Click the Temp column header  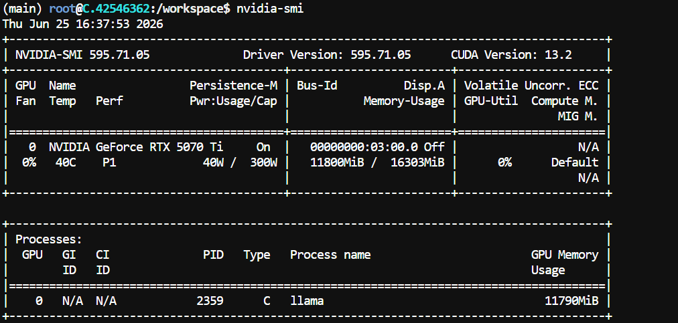pos(62,101)
